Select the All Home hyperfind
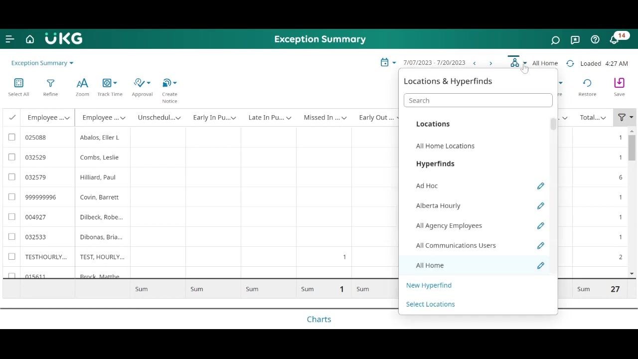638x359 pixels. coord(430,265)
